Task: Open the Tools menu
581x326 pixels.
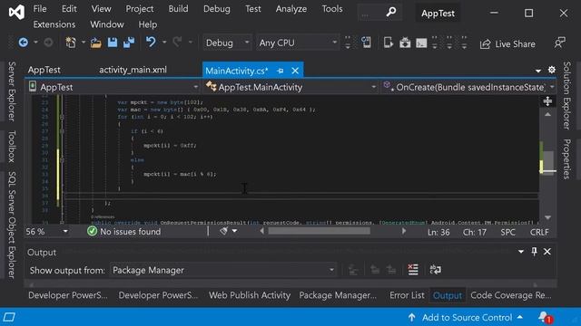Action: 332,9
